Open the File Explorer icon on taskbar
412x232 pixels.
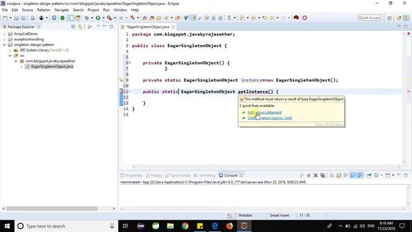pyautogui.click(x=170, y=226)
